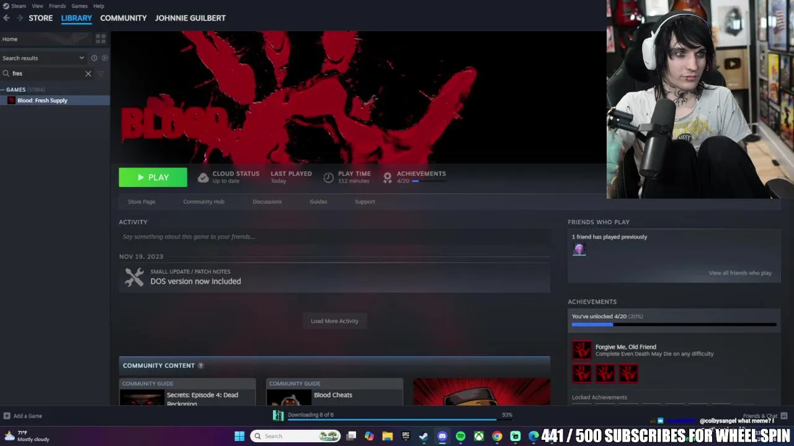The width and height of the screenshot is (794, 446).
Task: Open Spotify from the taskbar
Action: [460, 436]
